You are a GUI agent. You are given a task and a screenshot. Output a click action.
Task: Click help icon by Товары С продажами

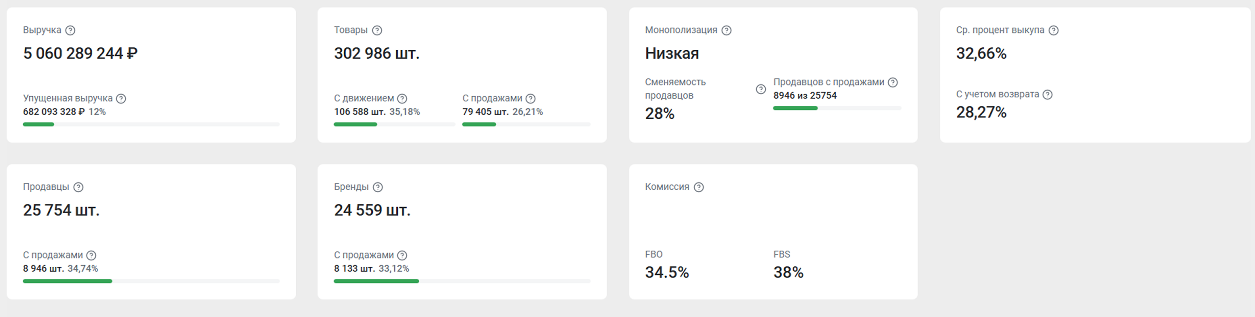[531, 98]
